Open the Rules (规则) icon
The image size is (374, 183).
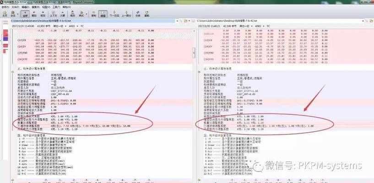pos(72,14)
